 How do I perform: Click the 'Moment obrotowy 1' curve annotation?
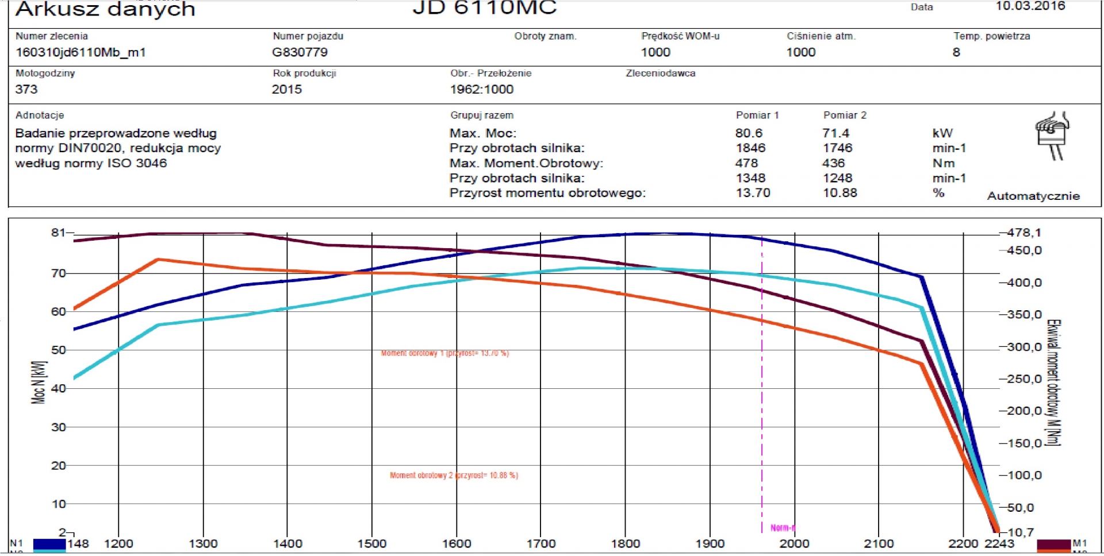[444, 353]
